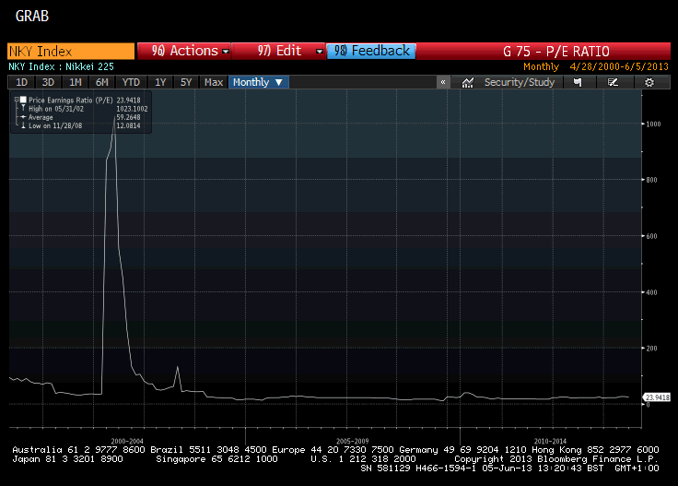Select the Max time range tab

[x=214, y=82]
